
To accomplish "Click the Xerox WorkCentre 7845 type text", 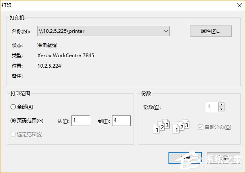I will [66, 56].
